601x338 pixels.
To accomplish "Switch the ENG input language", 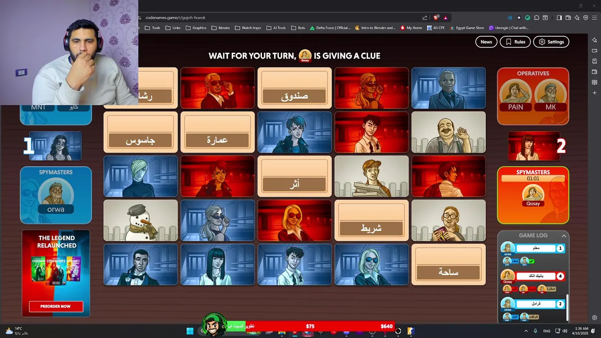I will (547, 331).
